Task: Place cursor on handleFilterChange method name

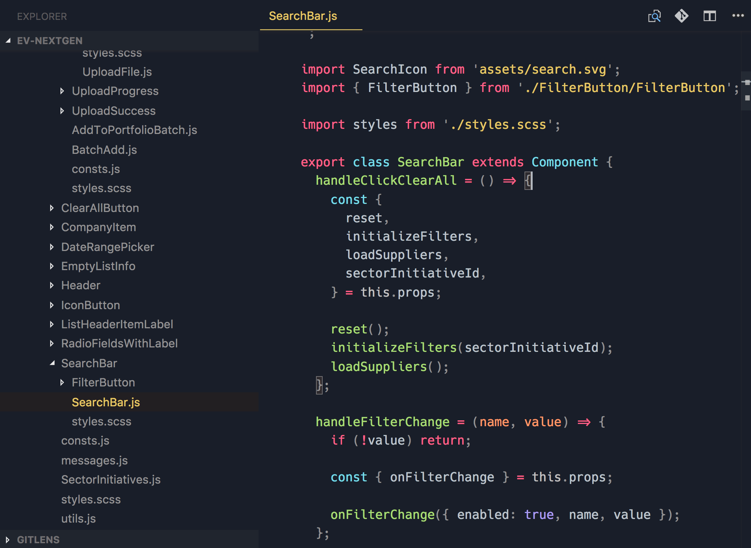Action: (x=382, y=422)
